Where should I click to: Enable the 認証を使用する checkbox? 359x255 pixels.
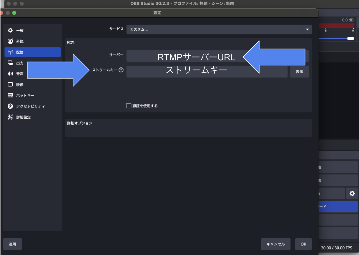tap(129, 106)
